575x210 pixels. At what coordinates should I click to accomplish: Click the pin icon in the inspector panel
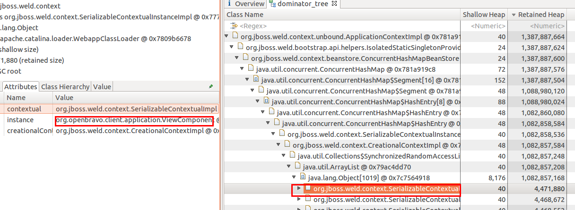[x=211, y=87]
